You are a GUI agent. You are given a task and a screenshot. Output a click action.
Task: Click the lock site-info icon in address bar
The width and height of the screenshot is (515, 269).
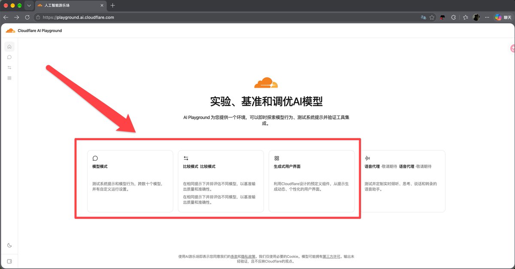[x=38, y=18]
